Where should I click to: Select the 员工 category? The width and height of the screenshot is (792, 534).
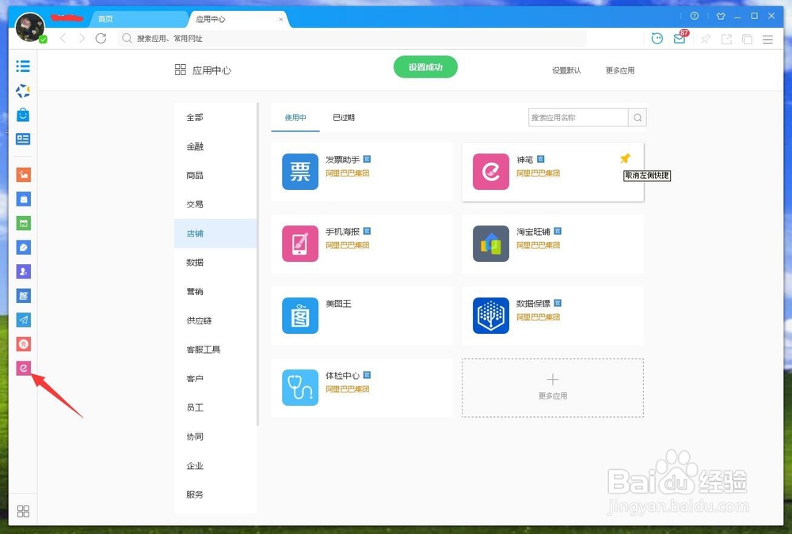coord(215,407)
